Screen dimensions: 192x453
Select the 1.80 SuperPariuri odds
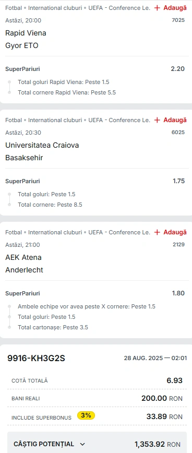[178, 293]
